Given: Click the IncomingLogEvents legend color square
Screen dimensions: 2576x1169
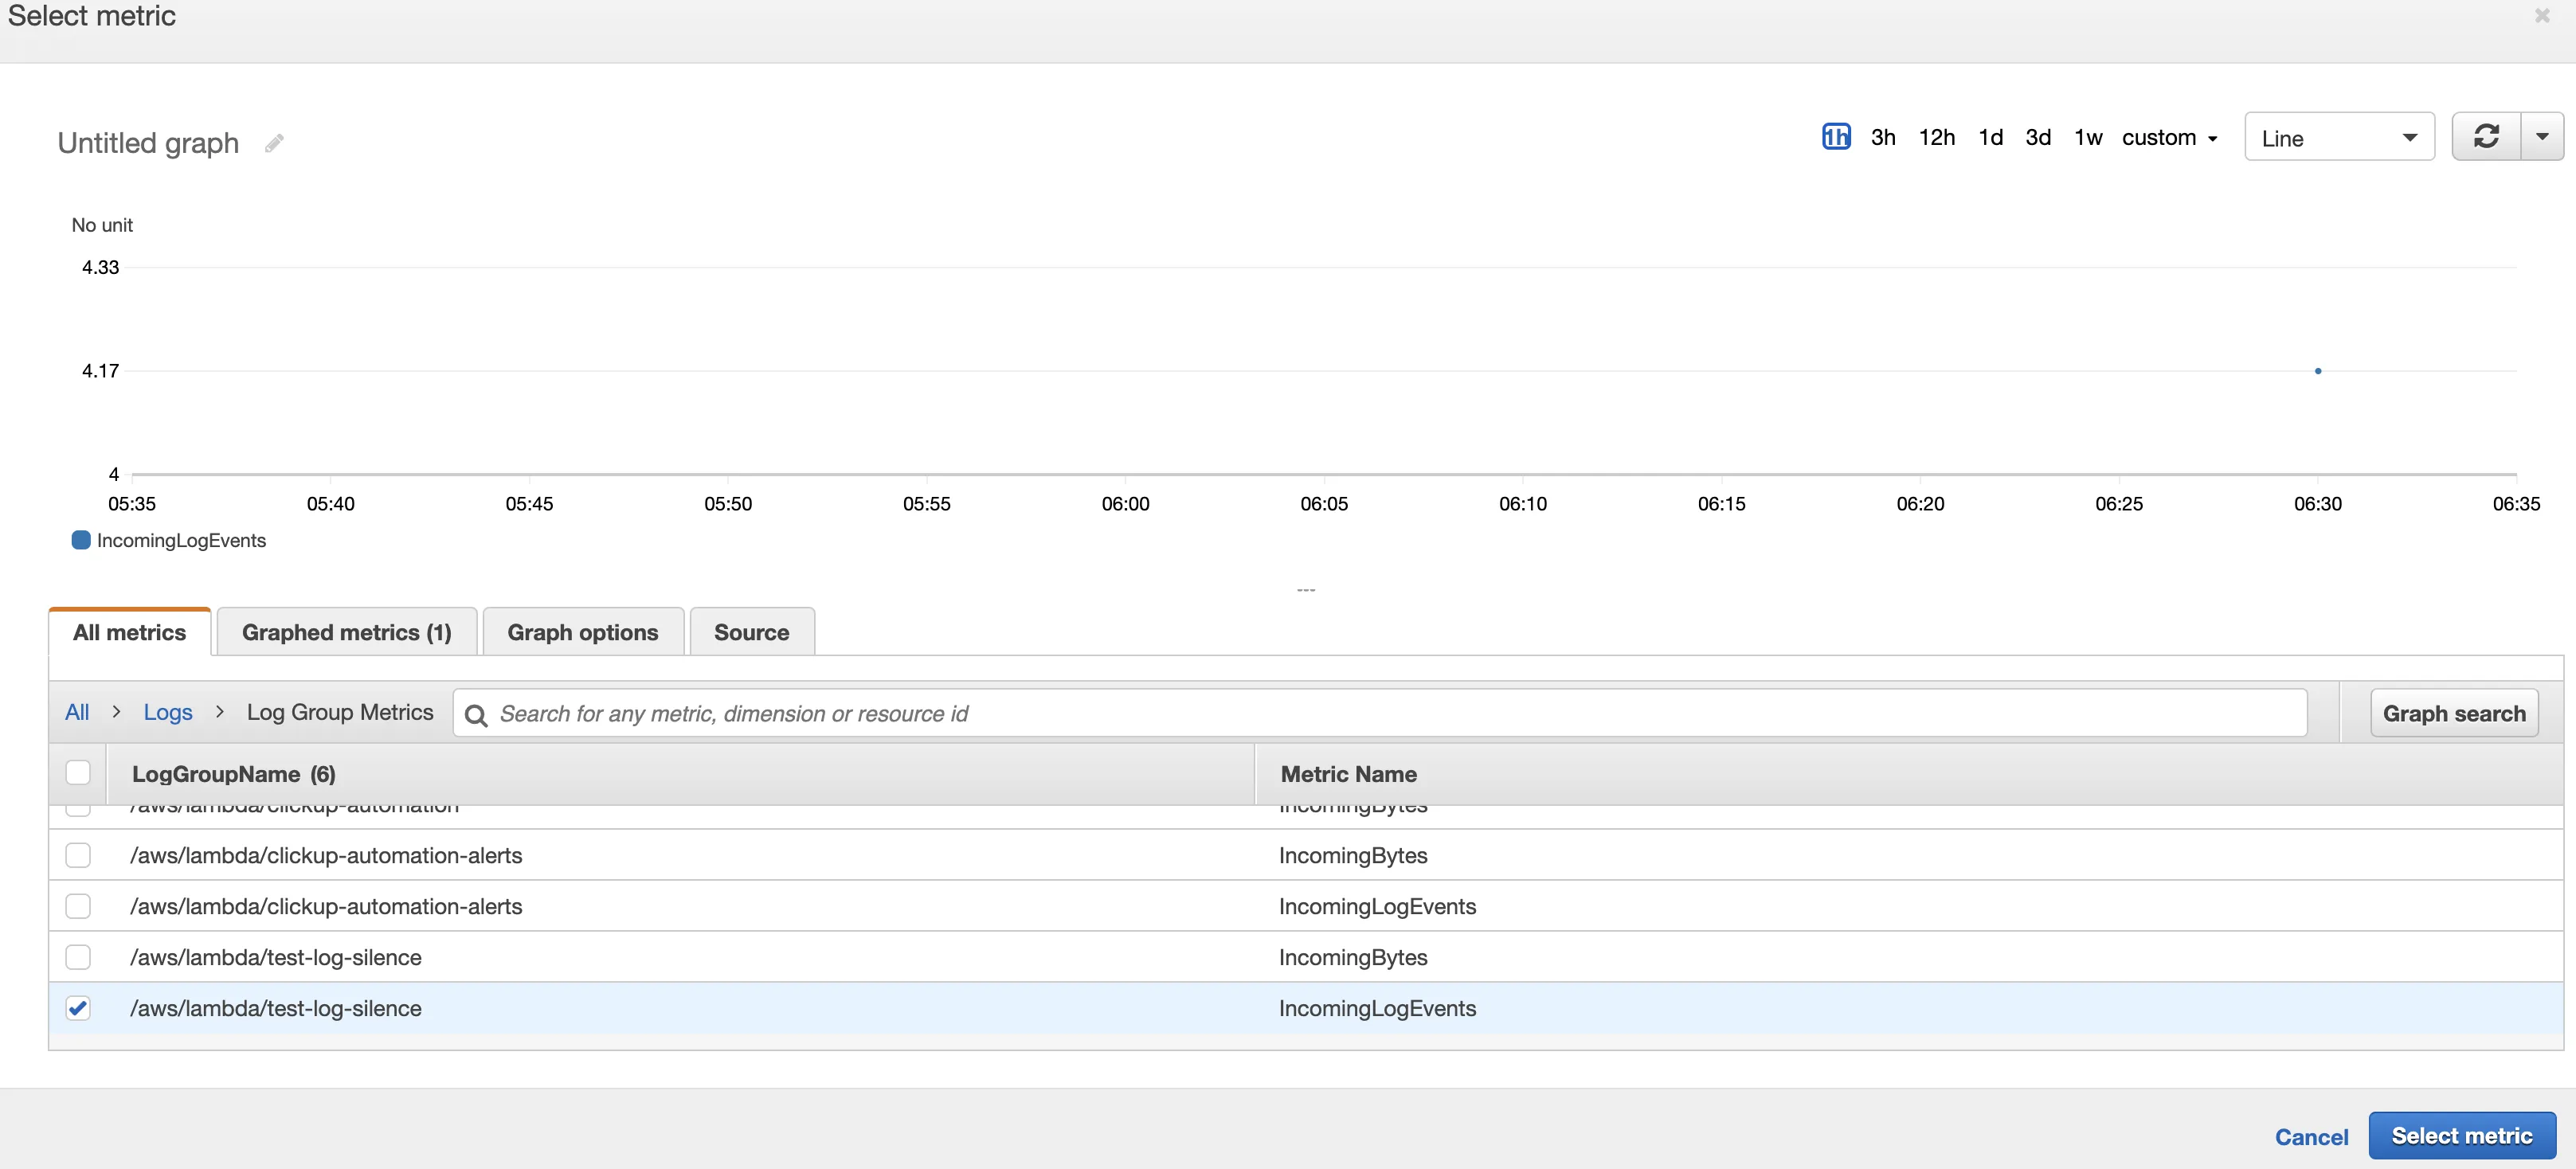Looking at the screenshot, I should pyautogui.click(x=81, y=540).
